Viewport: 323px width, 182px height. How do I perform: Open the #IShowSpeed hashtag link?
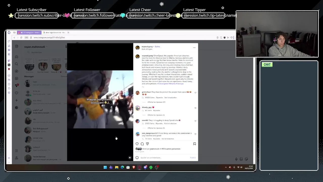[163, 84]
